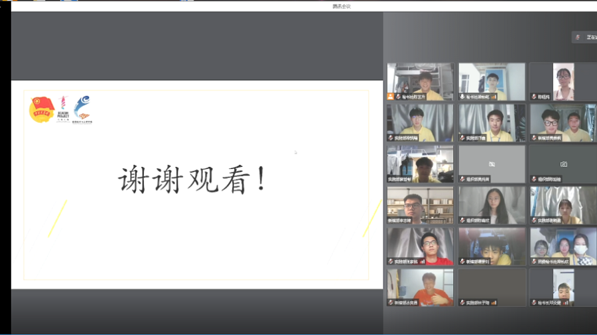The height and width of the screenshot is (335, 597).
Task: Select the tile with the masked participant
Action: (563, 246)
